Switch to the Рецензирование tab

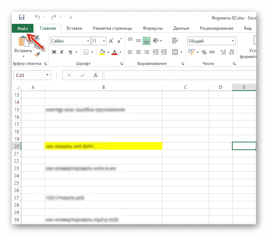point(216,28)
